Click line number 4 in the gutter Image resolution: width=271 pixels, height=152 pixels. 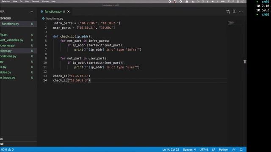[x=46, y=36]
